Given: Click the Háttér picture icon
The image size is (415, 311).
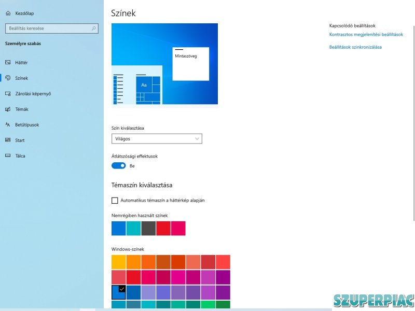Looking at the screenshot, I should point(8,62).
